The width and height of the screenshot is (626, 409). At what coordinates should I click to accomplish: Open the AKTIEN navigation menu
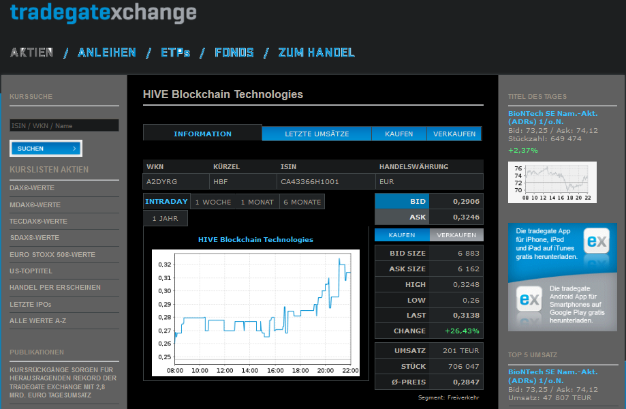point(31,52)
